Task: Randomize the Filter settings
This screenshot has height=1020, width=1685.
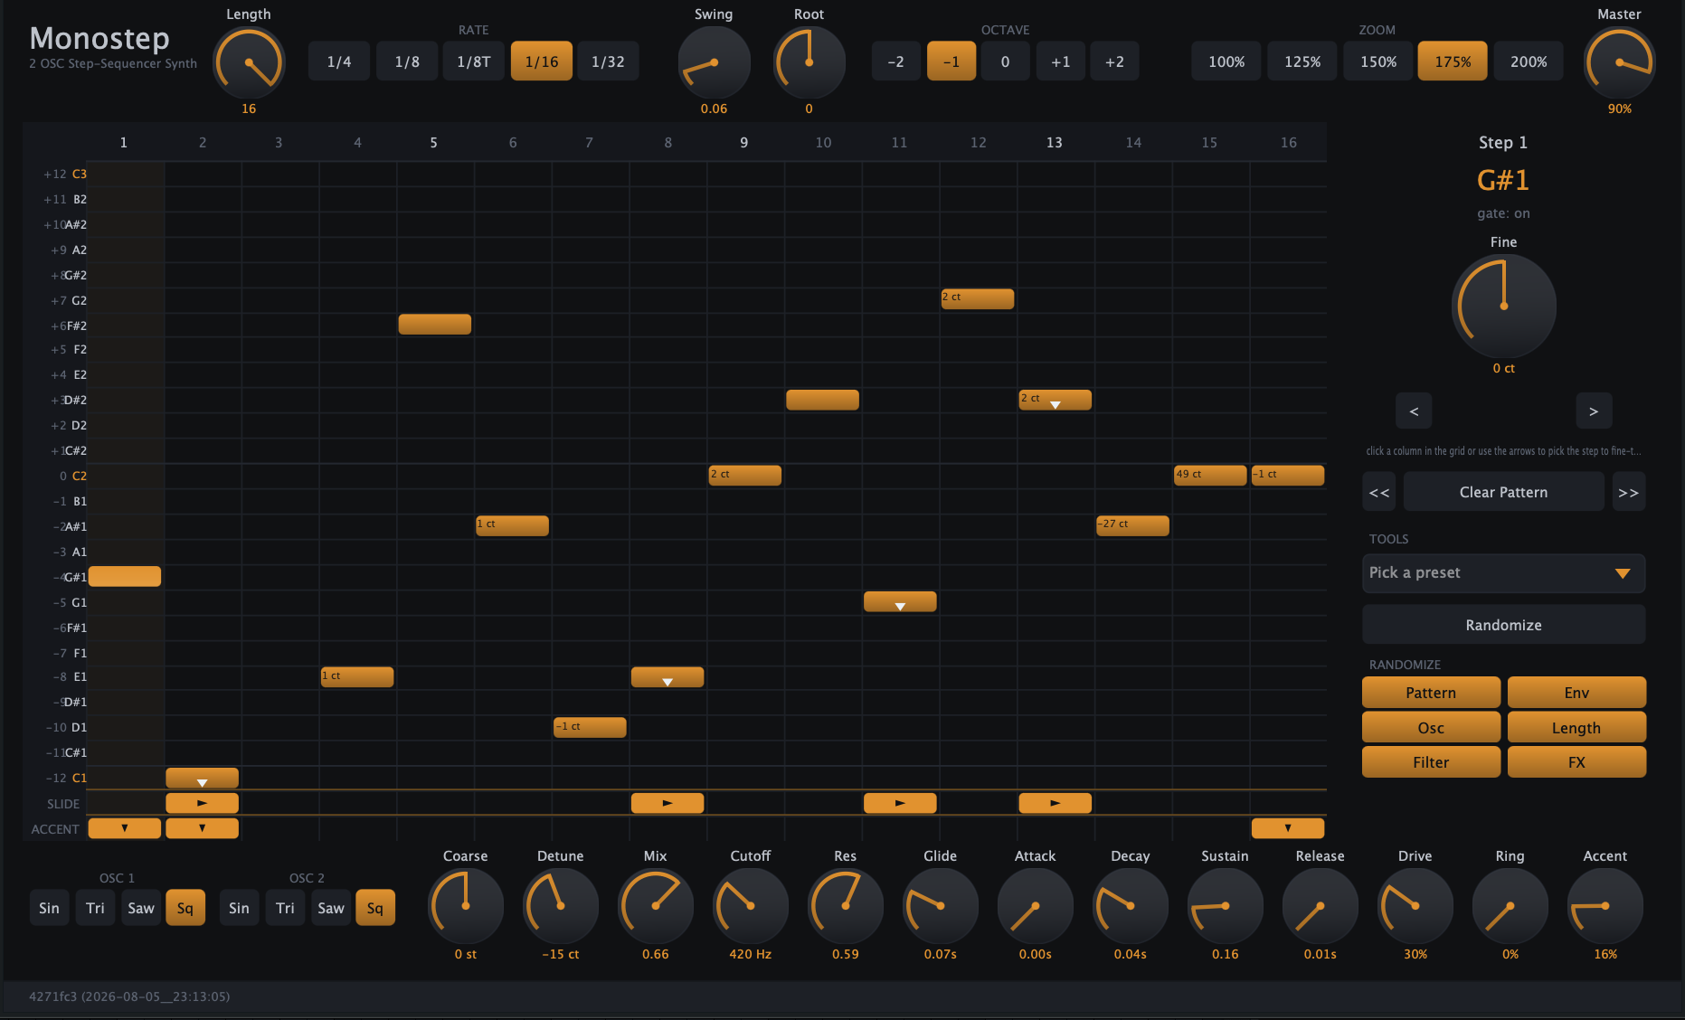Action: [1431, 762]
